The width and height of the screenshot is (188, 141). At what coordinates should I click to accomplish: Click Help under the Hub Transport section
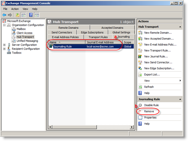coord(147,93)
